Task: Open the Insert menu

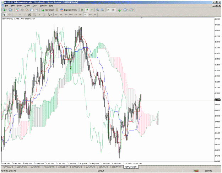Action: click(20, 6)
